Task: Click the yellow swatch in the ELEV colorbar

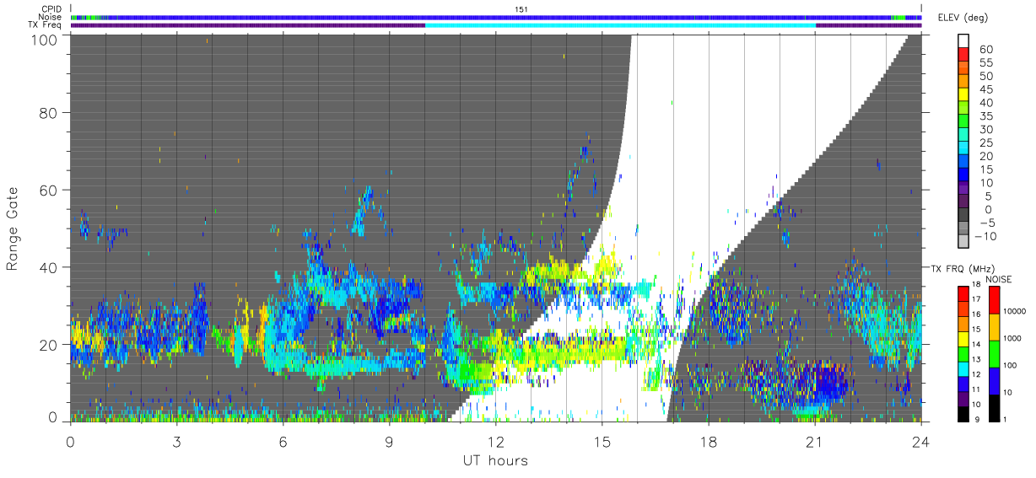Action: point(963,96)
